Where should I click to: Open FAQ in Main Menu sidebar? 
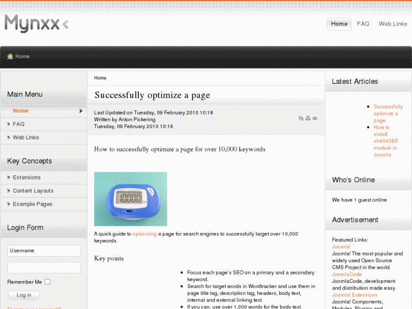pos(44,124)
